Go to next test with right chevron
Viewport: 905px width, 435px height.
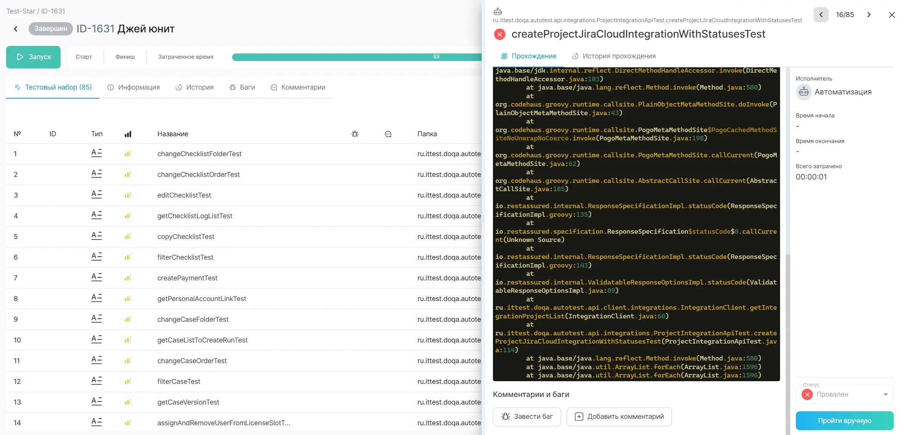point(869,15)
